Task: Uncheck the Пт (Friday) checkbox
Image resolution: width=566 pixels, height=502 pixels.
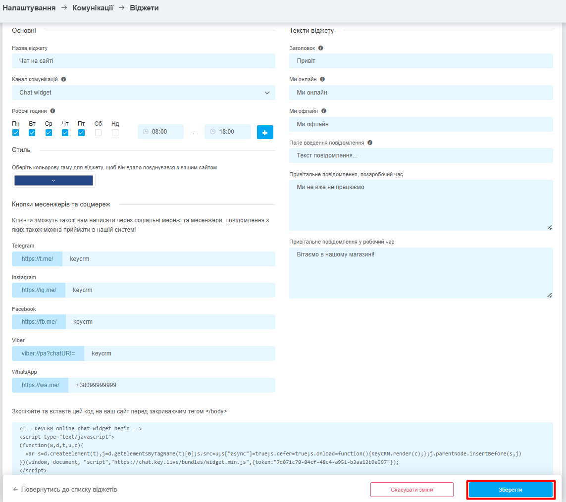Action: [82, 133]
